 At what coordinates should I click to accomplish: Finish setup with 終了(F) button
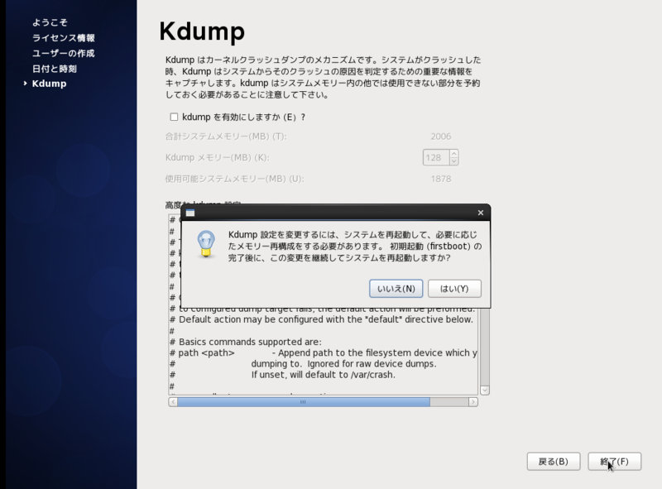[x=614, y=462]
